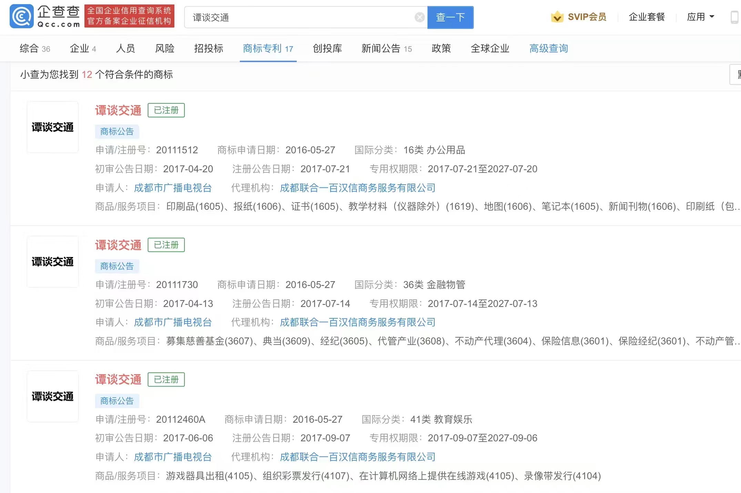Open first 谭谈交通 trademark thumbnail

[53, 127]
